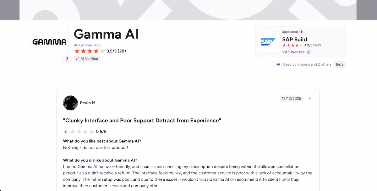The image size is (377, 191).
Task: Click the 12/10/2025 review date
Action: (x=292, y=99)
